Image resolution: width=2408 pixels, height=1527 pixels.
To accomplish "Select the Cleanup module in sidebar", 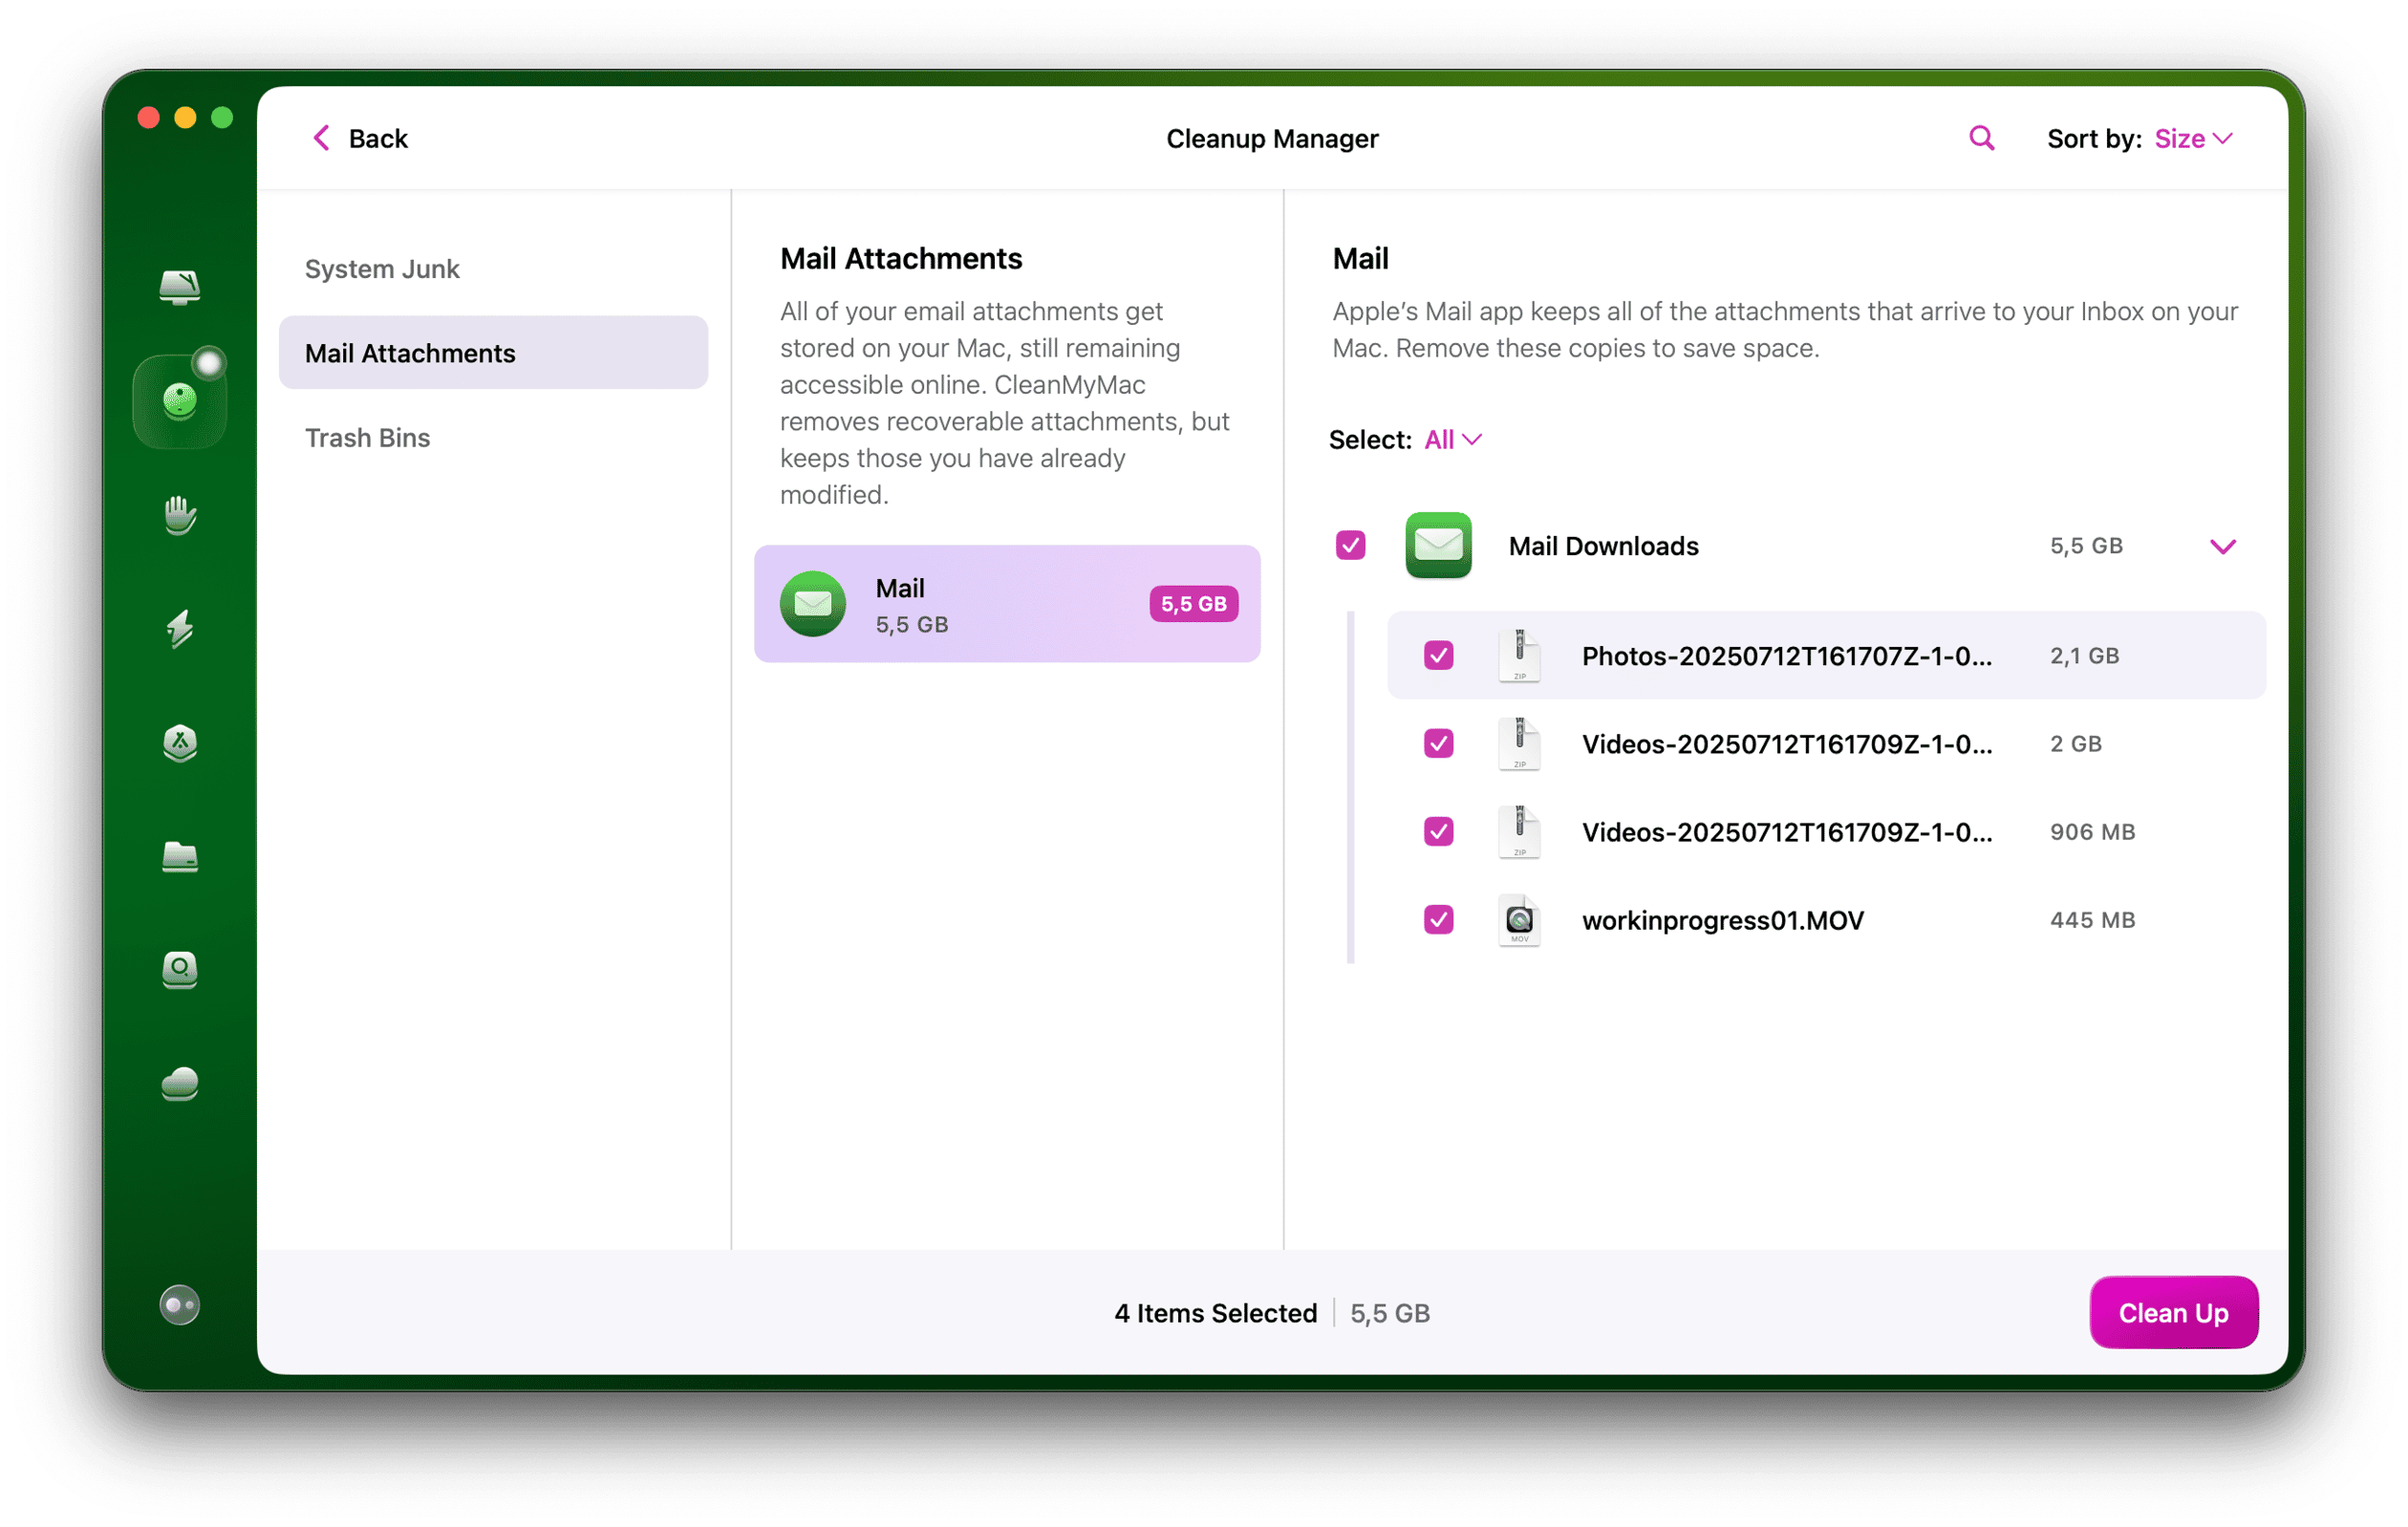I will click(180, 397).
